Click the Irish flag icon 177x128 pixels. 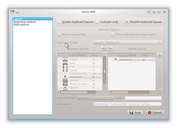(65, 67)
